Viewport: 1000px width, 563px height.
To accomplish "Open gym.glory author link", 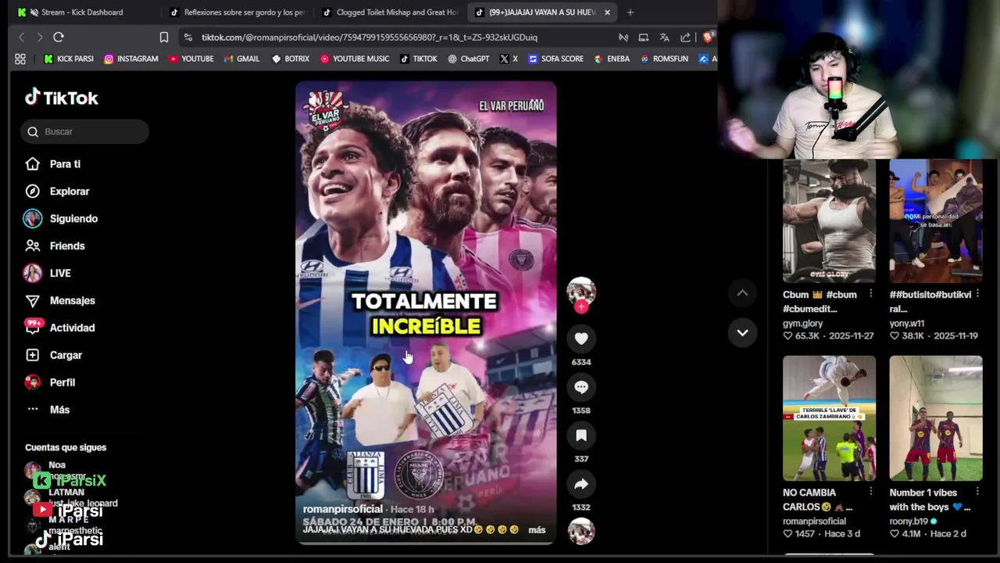I will point(803,323).
